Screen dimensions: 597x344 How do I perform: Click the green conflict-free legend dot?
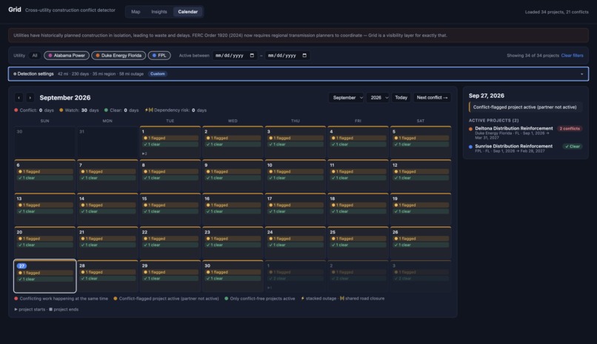(x=226, y=299)
